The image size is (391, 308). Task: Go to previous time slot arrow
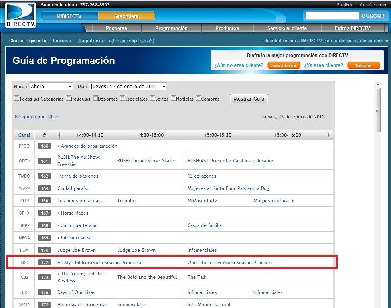coord(59,135)
